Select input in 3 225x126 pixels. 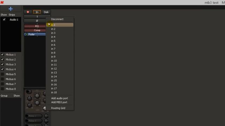coord(60,33)
